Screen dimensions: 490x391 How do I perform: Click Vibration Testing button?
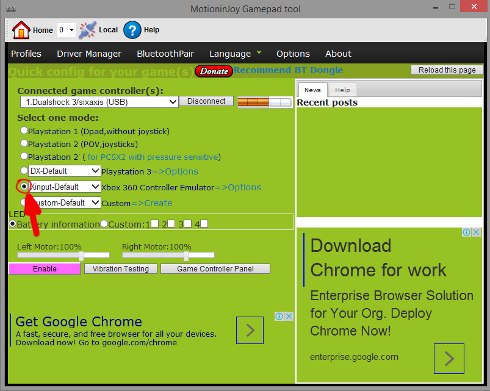121,269
